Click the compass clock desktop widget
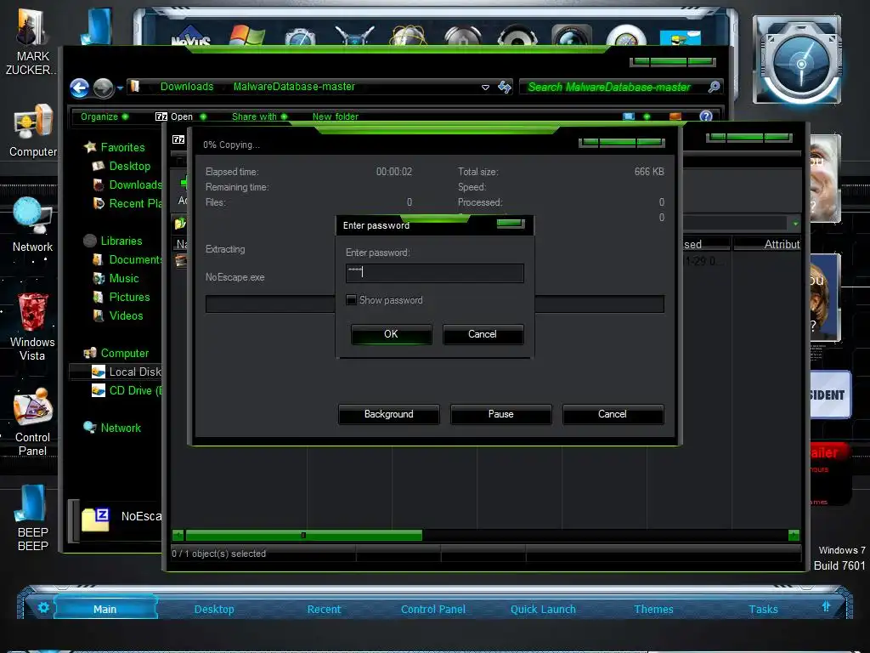This screenshot has height=653, width=870. [x=798, y=60]
